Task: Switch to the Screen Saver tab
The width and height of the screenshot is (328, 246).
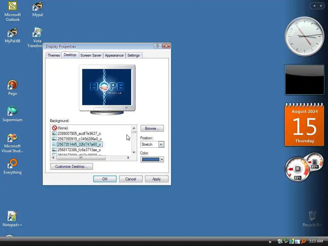Action: click(x=91, y=55)
